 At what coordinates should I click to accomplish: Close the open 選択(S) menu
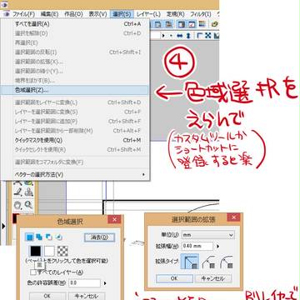pos(122,14)
